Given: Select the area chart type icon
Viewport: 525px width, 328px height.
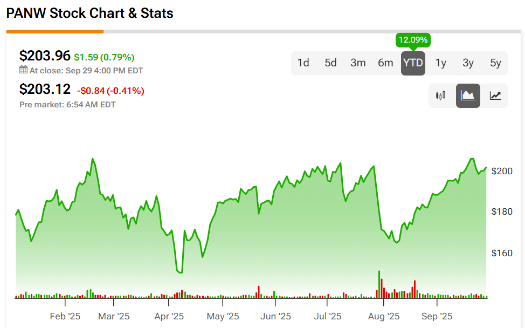Looking at the screenshot, I should pos(468,96).
